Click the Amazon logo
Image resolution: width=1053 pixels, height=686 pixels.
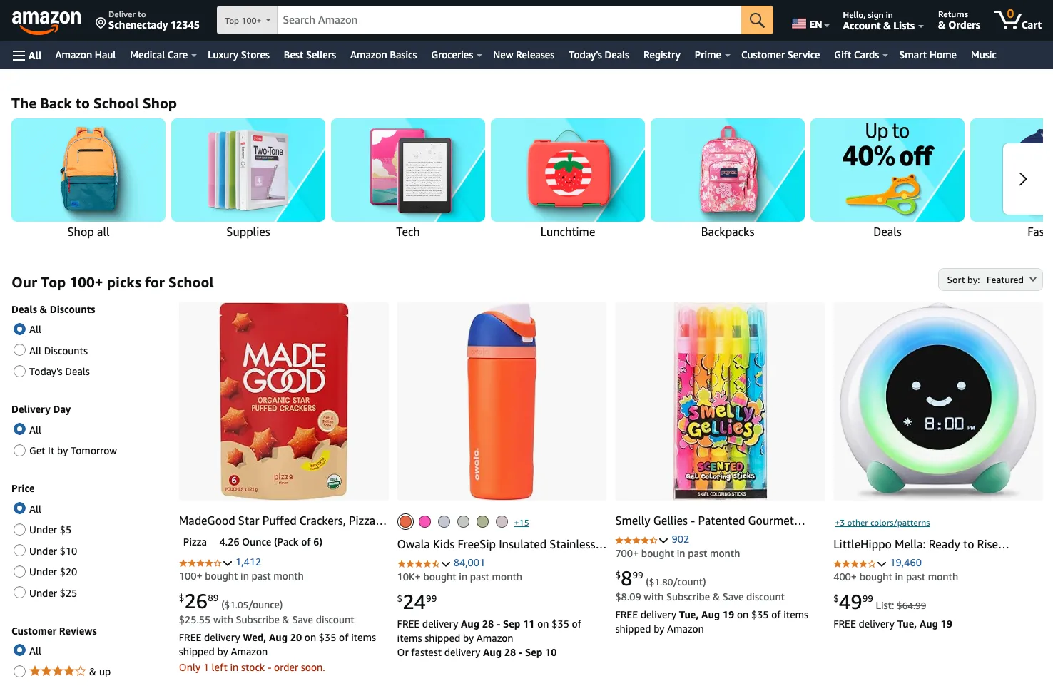click(47, 21)
